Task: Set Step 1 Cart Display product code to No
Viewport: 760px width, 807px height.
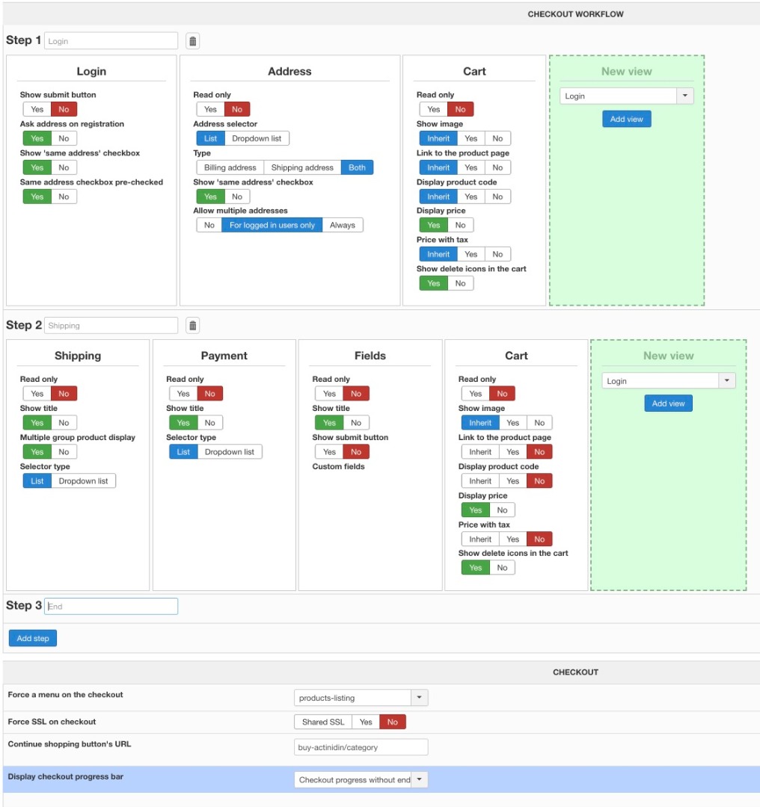Action: [x=497, y=197]
